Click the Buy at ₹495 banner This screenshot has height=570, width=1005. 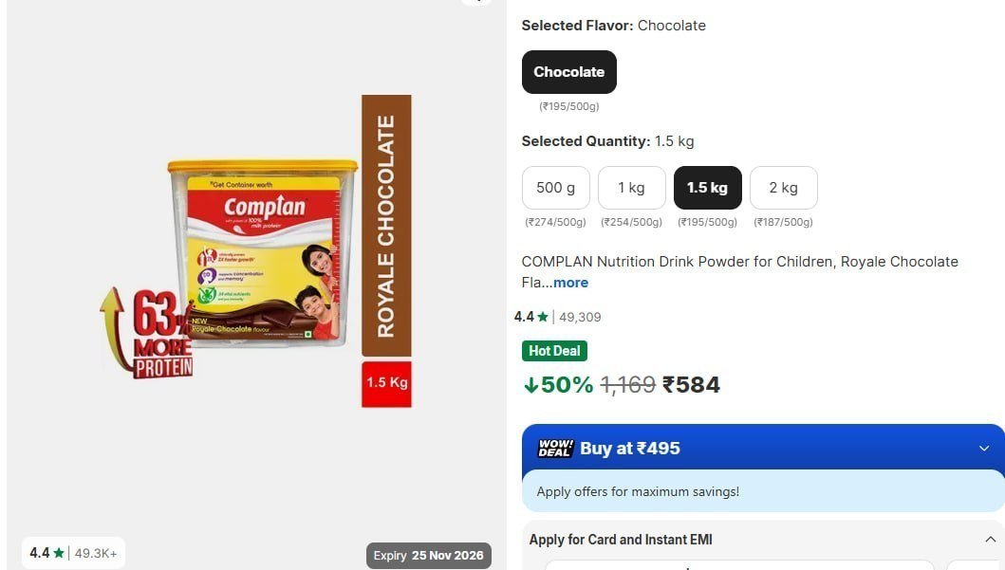[x=763, y=448]
